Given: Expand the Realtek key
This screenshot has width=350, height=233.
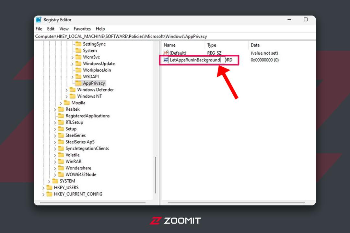Looking at the screenshot, I should [55, 110].
